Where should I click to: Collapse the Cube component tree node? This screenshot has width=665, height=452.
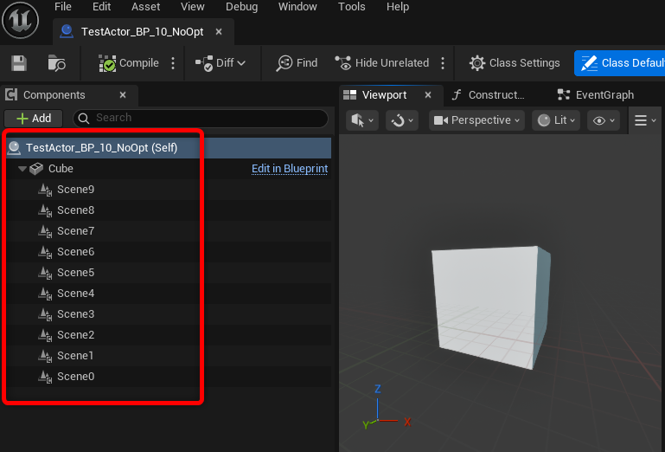click(22, 169)
